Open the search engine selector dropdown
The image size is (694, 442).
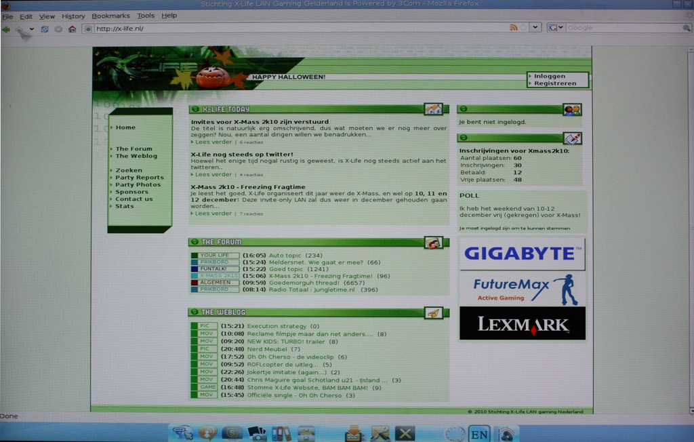tap(556, 28)
